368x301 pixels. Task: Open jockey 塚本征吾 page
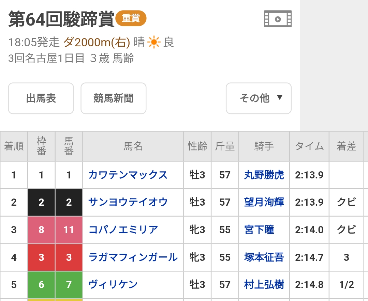(264, 257)
